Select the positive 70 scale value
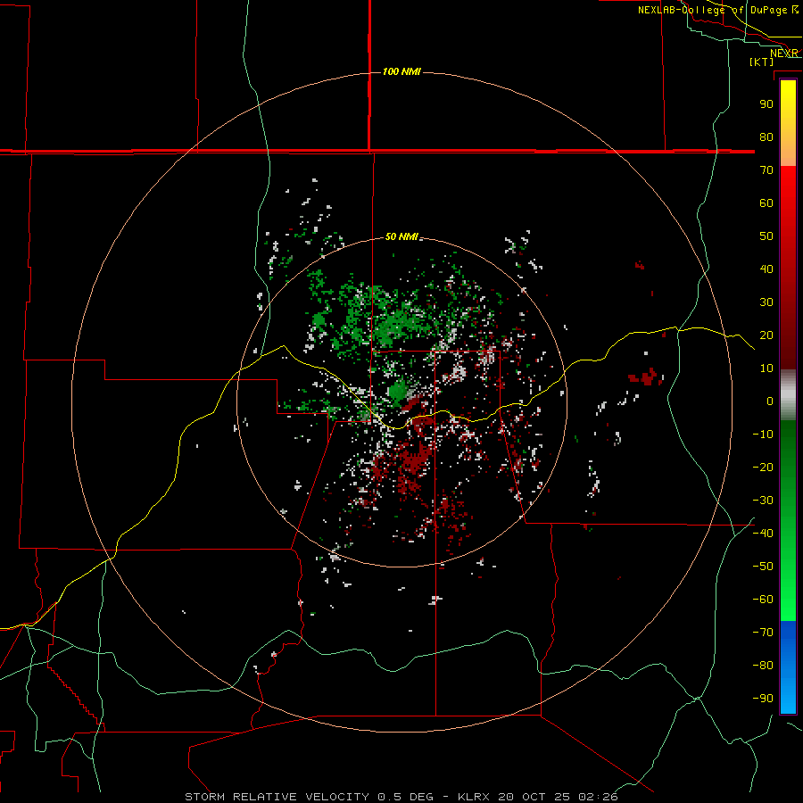Screen dimensions: 803x803 click(766, 170)
